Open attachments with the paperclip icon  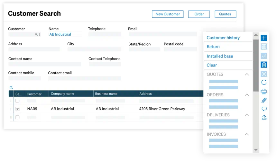[264, 100]
